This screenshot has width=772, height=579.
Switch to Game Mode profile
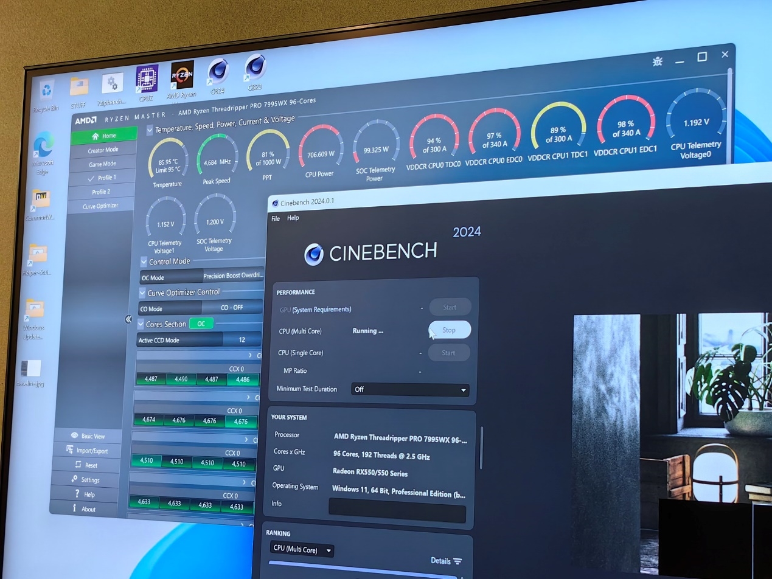point(103,164)
